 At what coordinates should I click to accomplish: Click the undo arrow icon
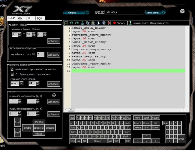click(x=71, y=23)
